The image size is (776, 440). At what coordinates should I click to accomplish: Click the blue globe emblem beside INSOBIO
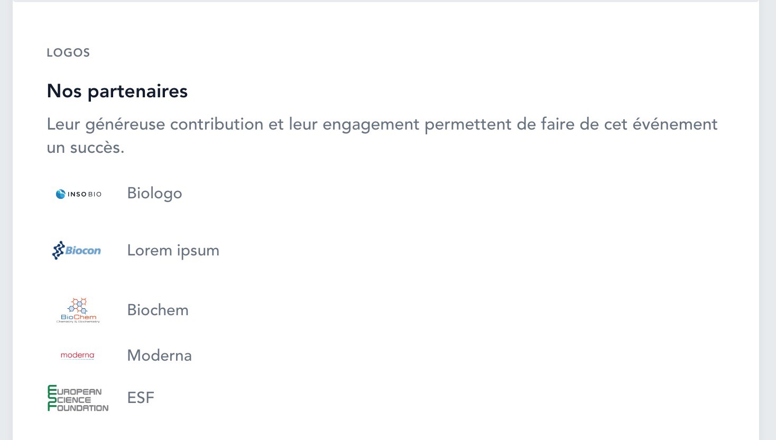61,194
